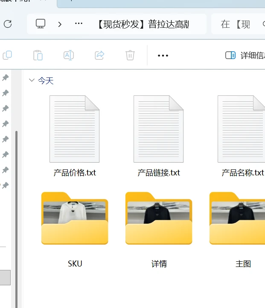Screen dimensions: 265x308
Task: Focus the search box 在【现
Action: [238, 24]
